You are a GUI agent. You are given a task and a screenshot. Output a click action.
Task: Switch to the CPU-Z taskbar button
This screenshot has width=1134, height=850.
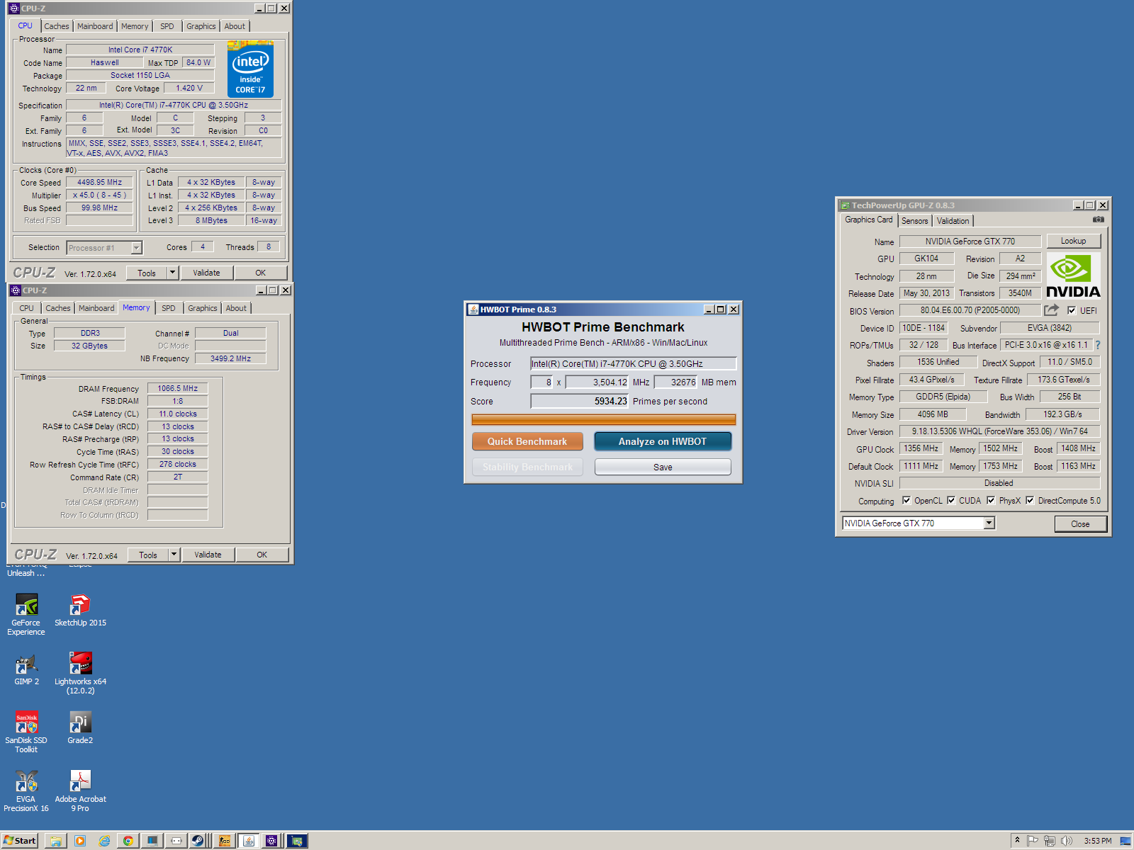271,841
